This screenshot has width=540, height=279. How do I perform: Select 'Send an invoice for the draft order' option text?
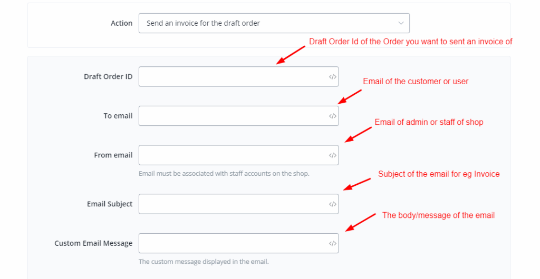tap(203, 23)
